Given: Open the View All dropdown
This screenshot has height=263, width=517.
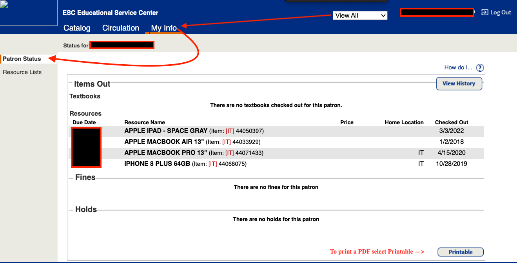Looking at the screenshot, I should (360, 15).
